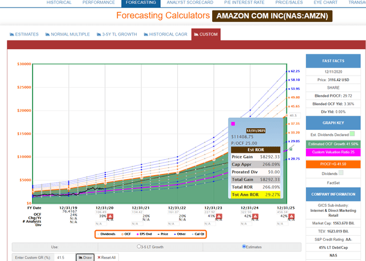Screen dimensions: 366x261
Task: Click the COMPANY INFORMATION panel header
Action: [333, 195]
